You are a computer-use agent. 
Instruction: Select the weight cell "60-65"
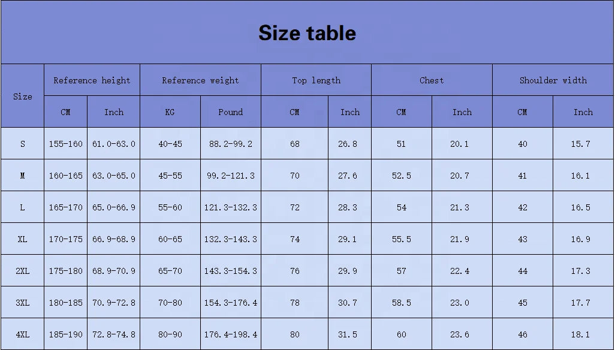[170, 239]
